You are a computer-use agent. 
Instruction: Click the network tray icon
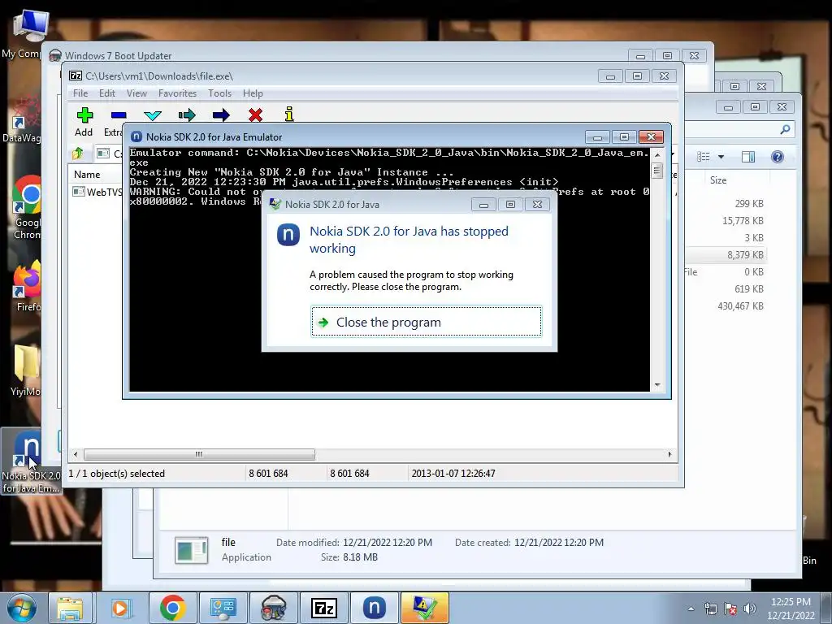(x=710, y=609)
